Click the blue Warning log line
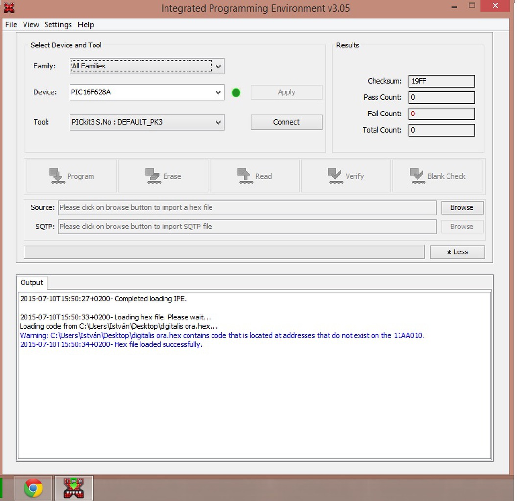Image resolution: width=517 pixels, height=501 pixels. [x=222, y=336]
